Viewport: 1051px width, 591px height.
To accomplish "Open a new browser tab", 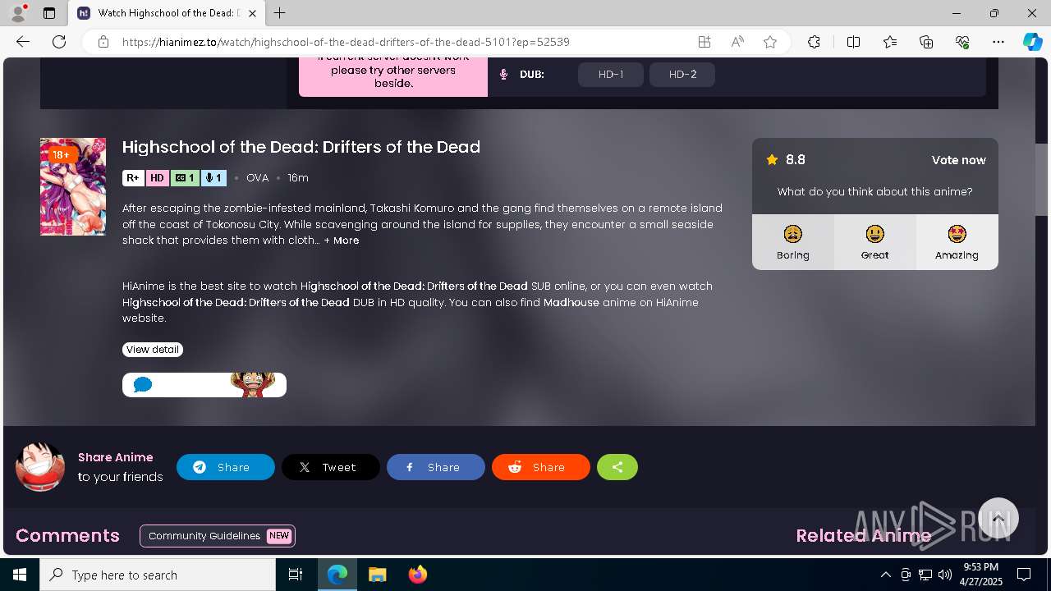I will (280, 13).
